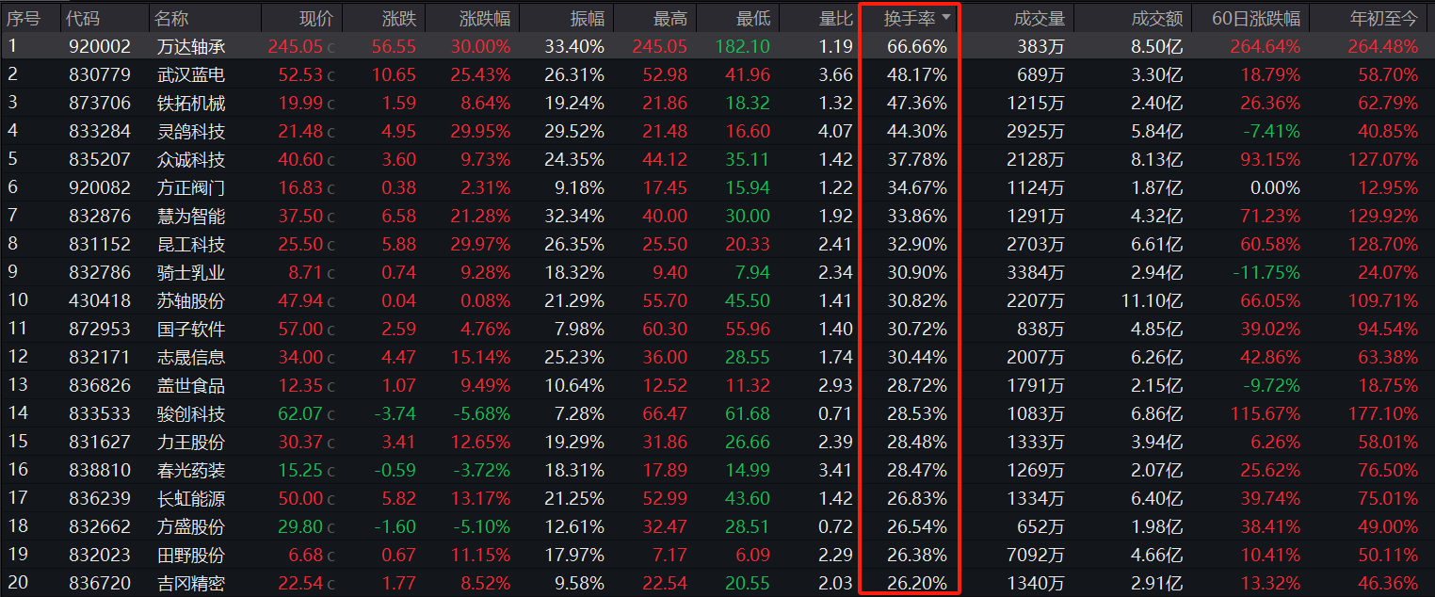This screenshot has width=1435, height=597.
Task: Select stock 吉冈精密
Action: point(191,583)
